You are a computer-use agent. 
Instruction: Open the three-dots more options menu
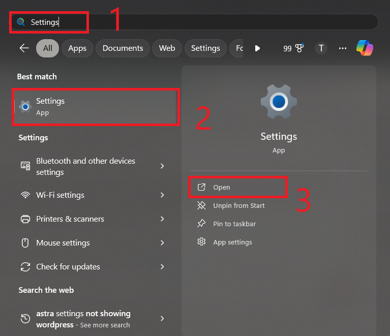click(343, 48)
